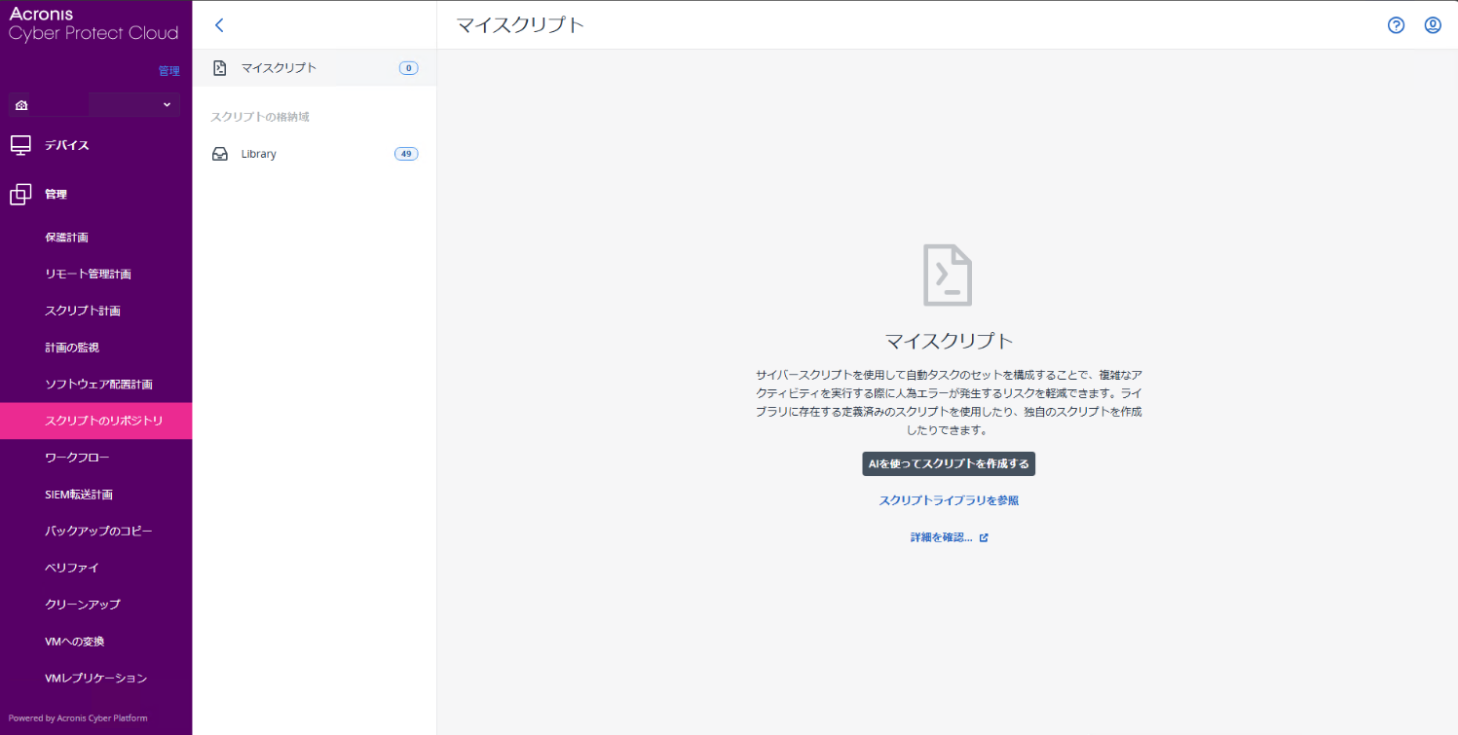Select SIEM転送計画 in the sidebar
Image resolution: width=1458 pixels, height=735 pixels.
coord(79,495)
